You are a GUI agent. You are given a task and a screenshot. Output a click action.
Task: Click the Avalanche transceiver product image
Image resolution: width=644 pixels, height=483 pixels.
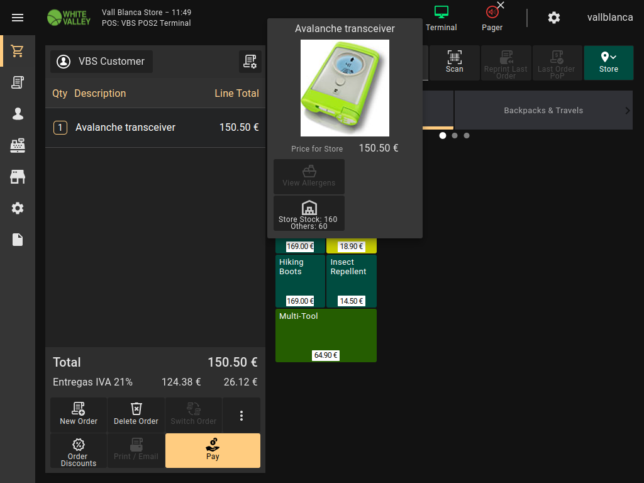click(x=345, y=88)
